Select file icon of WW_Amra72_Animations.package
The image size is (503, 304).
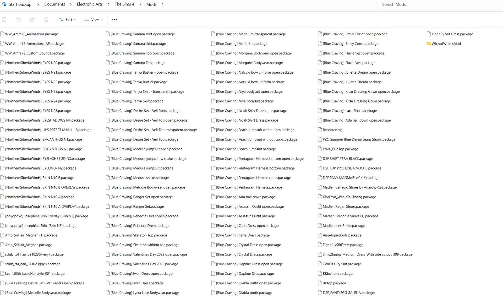(x=2, y=34)
